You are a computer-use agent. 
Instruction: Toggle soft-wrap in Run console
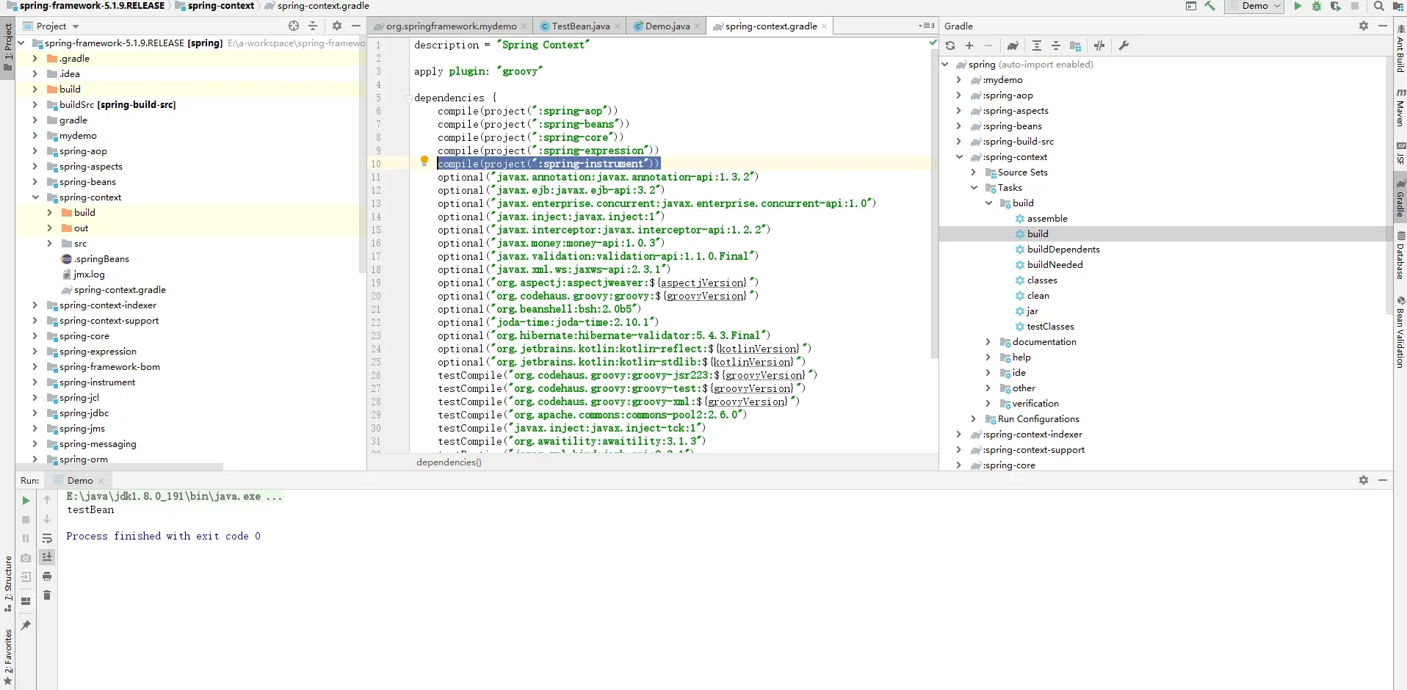point(47,538)
